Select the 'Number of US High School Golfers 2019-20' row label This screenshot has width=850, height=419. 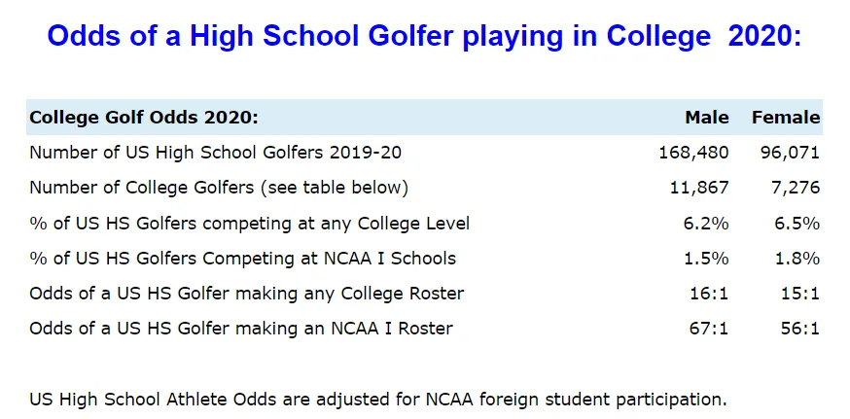[215, 153]
